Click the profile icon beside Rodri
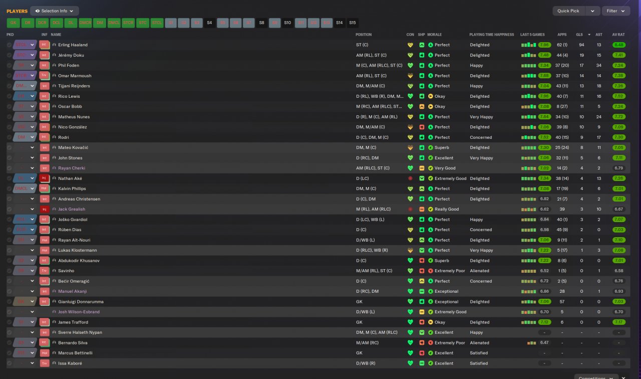641x379 pixels. coord(54,137)
